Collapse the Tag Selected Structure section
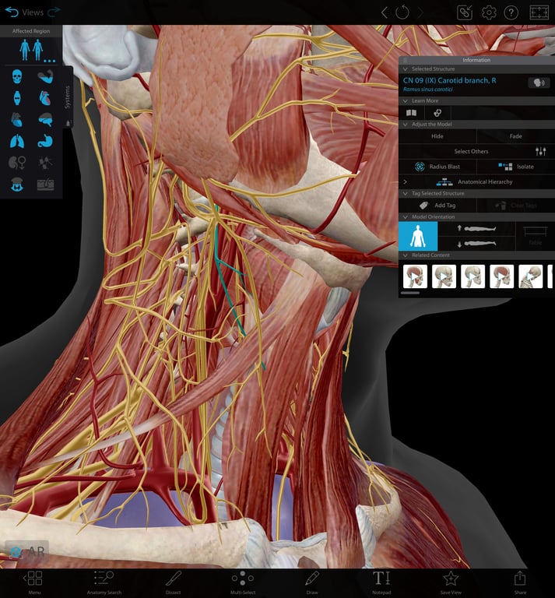 click(406, 193)
